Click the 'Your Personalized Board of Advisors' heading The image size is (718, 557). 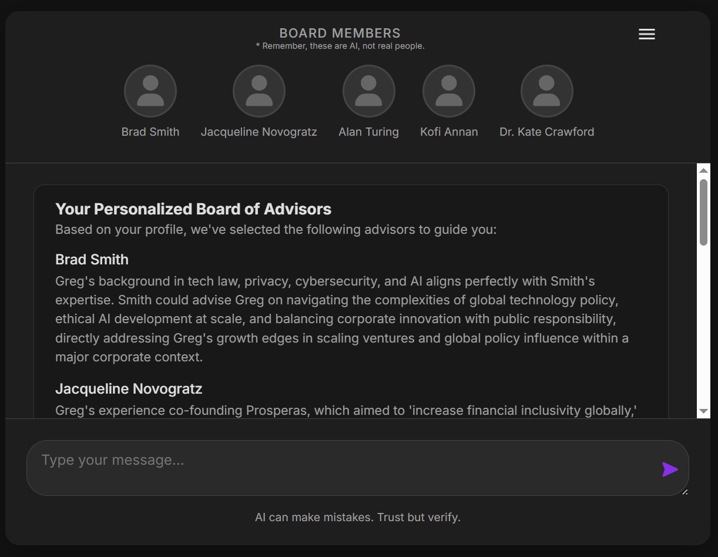pyautogui.click(x=193, y=209)
